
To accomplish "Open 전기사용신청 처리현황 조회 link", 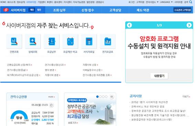I will 97,75.
